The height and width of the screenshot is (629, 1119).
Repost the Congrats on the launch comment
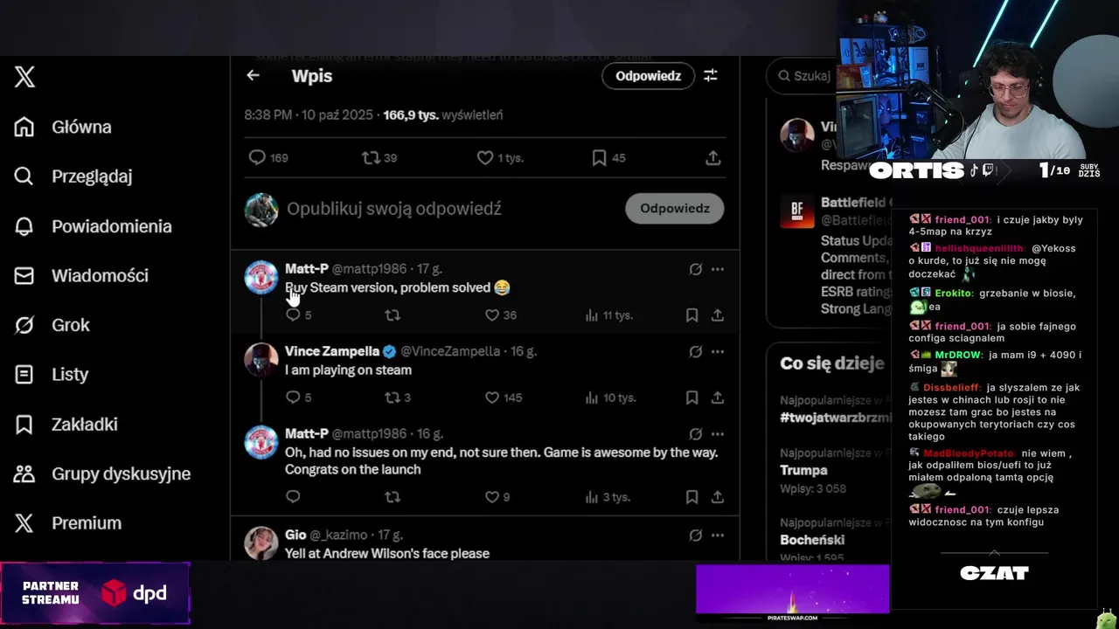[x=393, y=497]
